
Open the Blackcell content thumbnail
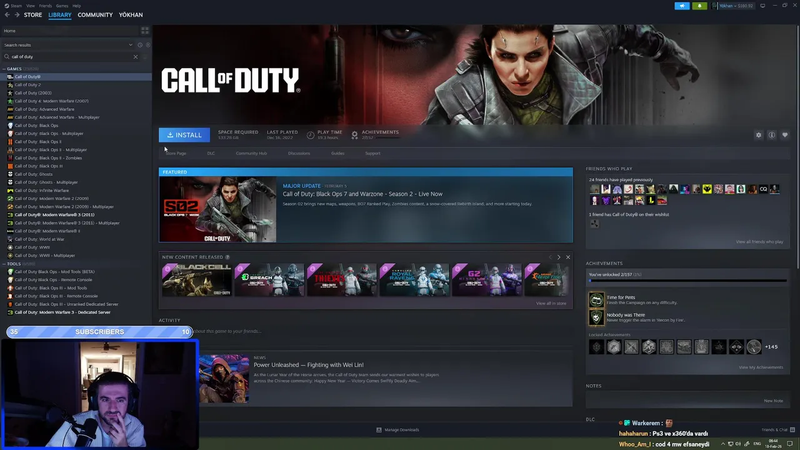point(196,279)
